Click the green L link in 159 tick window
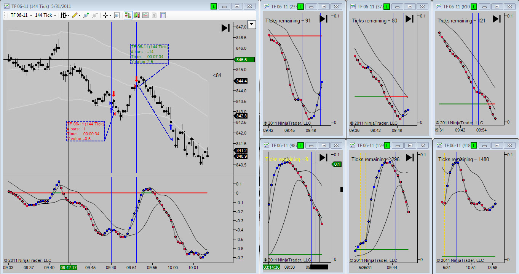Image resolution: width=519 pixels, height=274 pixels. (x=387, y=145)
